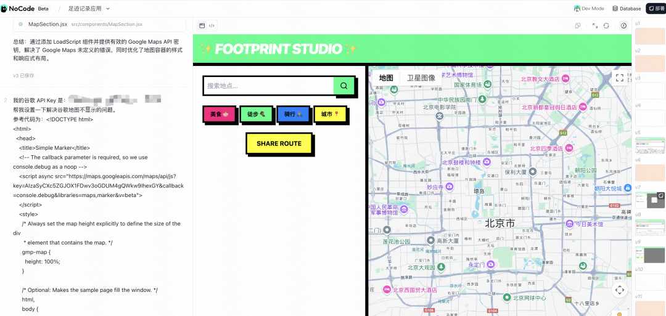This screenshot has height=316, width=666.
Task: Click the 今日美术馆 museum marker
Action: point(569,224)
